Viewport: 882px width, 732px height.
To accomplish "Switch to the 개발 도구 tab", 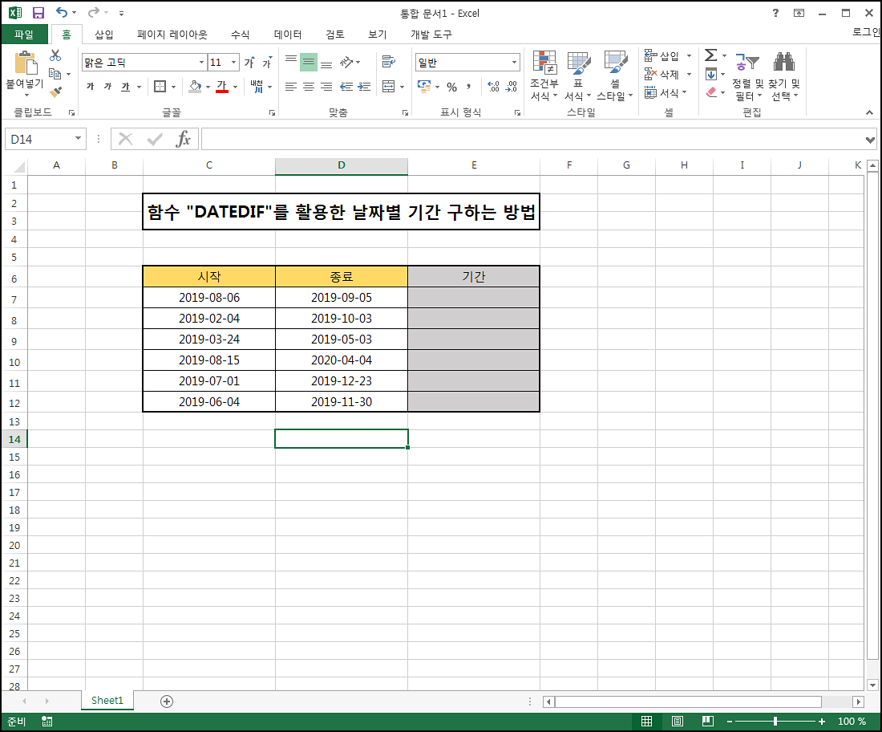I will point(431,35).
